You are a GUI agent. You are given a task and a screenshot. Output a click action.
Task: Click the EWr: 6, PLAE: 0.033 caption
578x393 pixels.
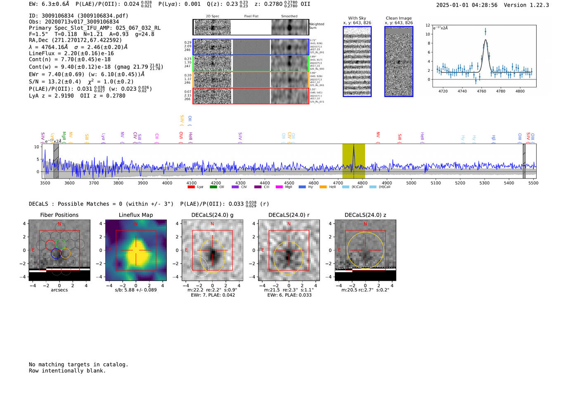pos(289,295)
